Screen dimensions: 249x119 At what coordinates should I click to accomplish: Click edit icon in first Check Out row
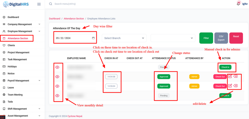tap(230, 76)
